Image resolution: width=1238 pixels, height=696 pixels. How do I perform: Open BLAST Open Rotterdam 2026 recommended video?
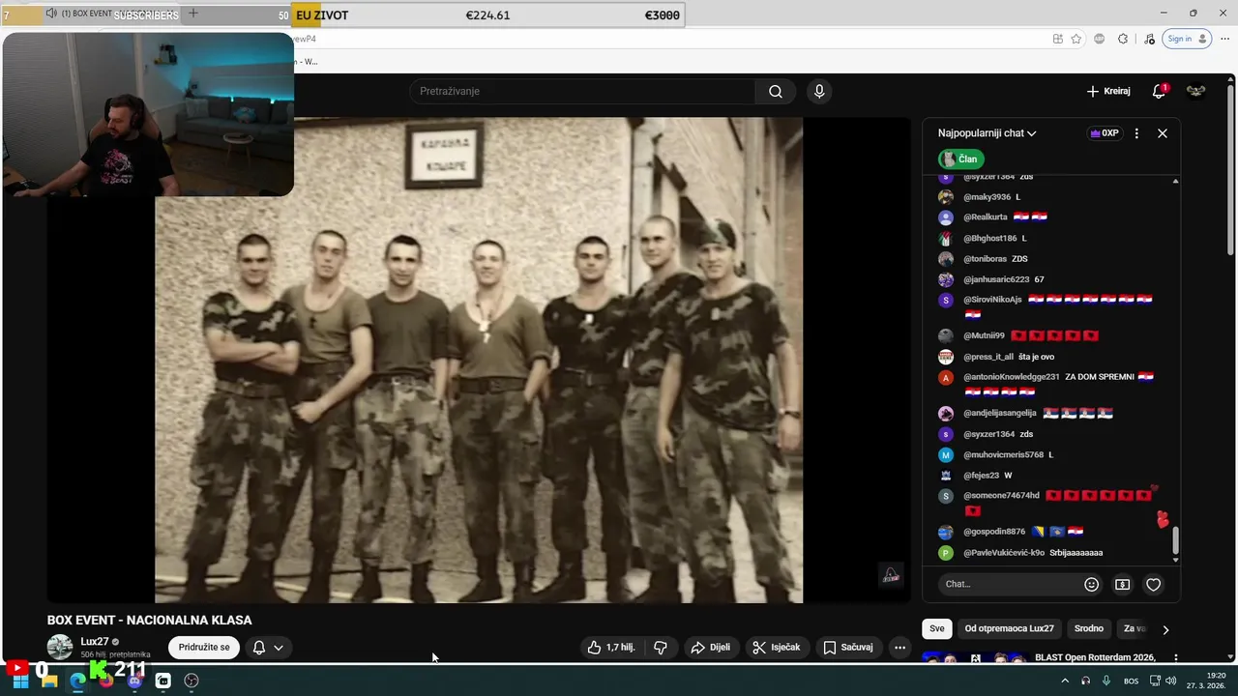pyautogui.click(x=1095, y=657)
